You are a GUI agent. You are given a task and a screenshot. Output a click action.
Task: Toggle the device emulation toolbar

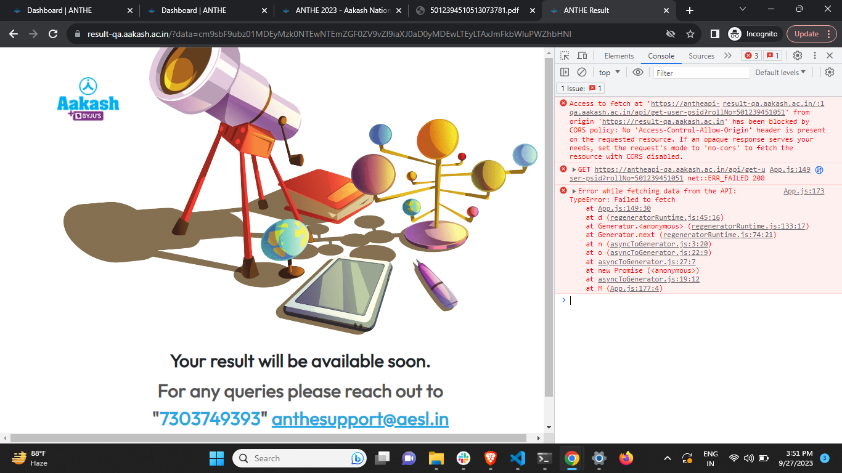(x=582, y=55)
